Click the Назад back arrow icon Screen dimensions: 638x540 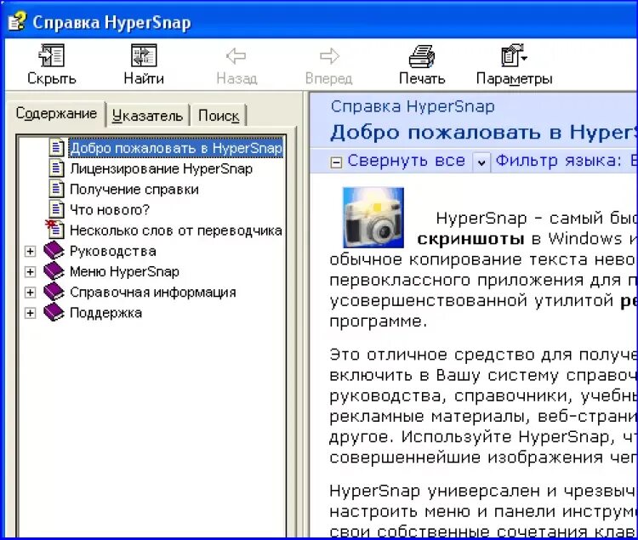pos(236,56)
